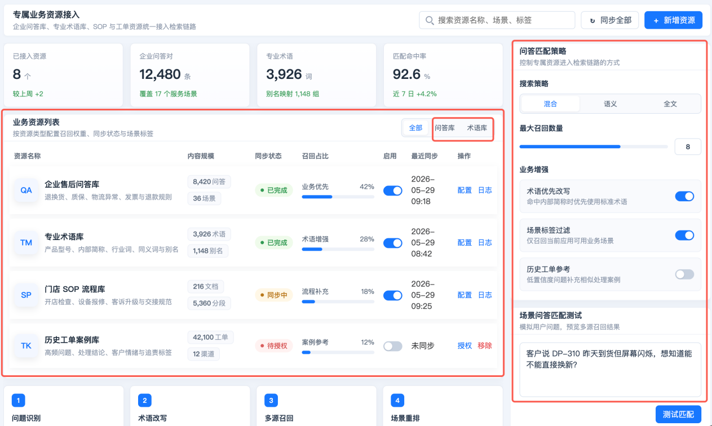Click the 新增资源 button
Screen dimensions: 712x426
tap(674, 20)
